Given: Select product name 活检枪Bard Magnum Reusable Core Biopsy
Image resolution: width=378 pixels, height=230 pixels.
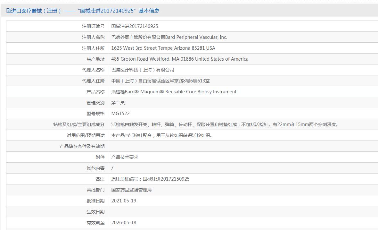Looking at the screenshot, I should pos(174,92).
